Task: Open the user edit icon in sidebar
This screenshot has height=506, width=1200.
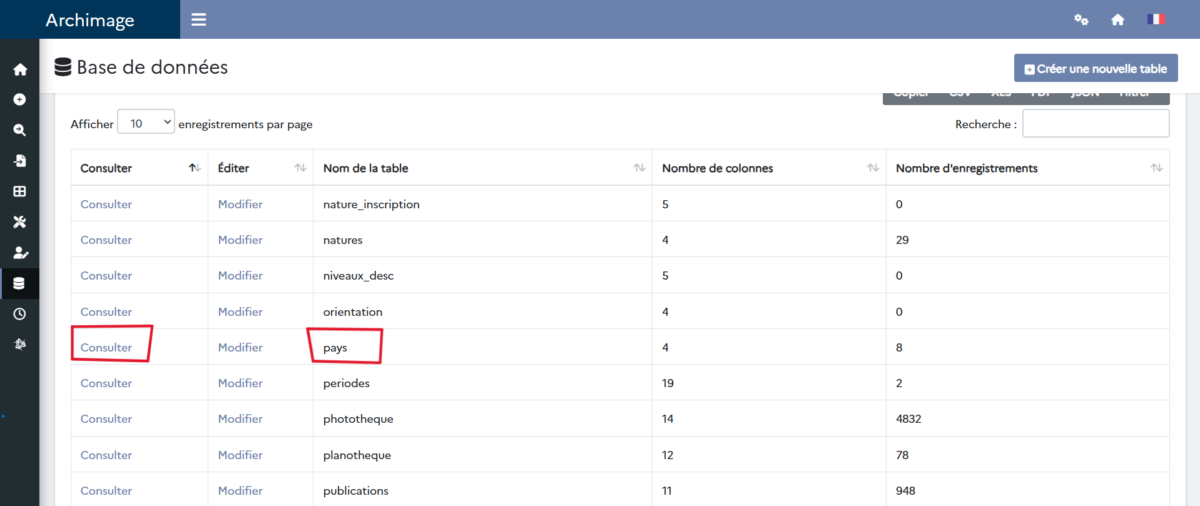Action: [x=20, y=253]
